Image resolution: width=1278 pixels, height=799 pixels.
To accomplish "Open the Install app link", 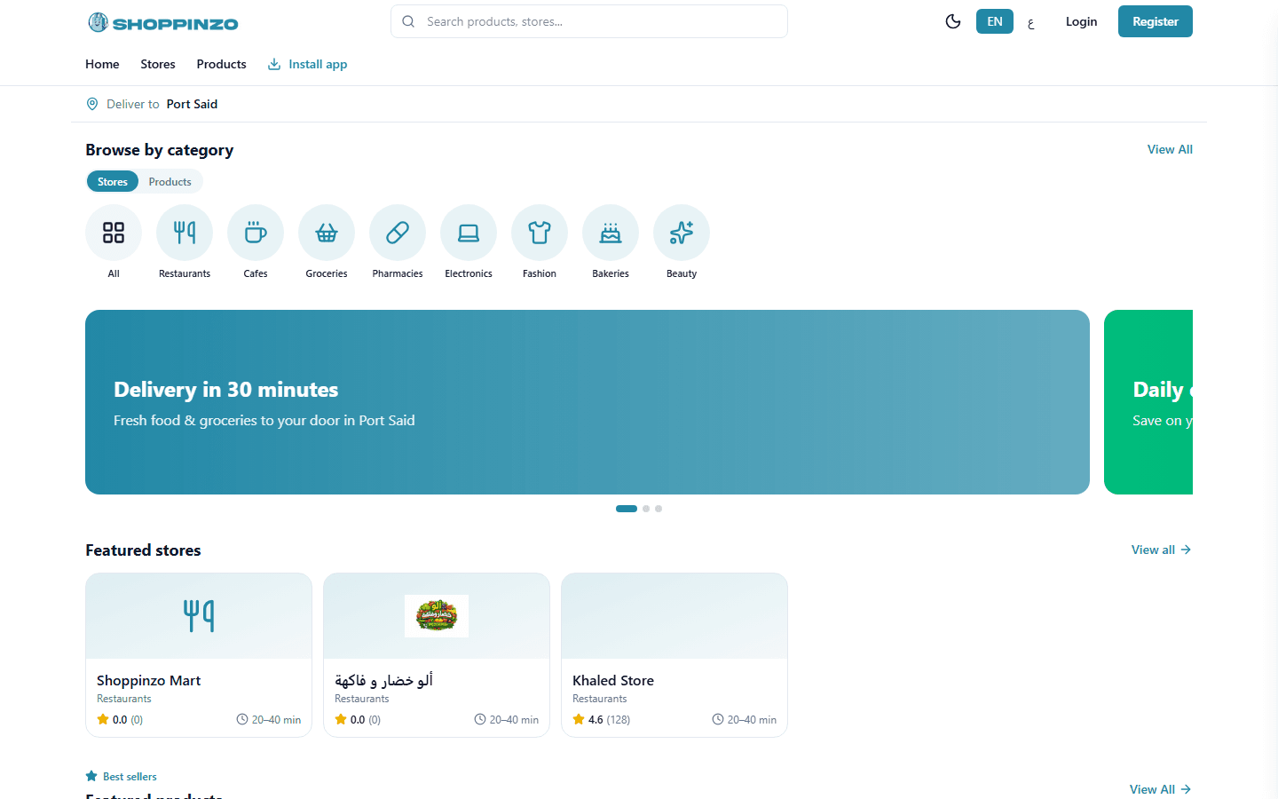I will [308, 64].
